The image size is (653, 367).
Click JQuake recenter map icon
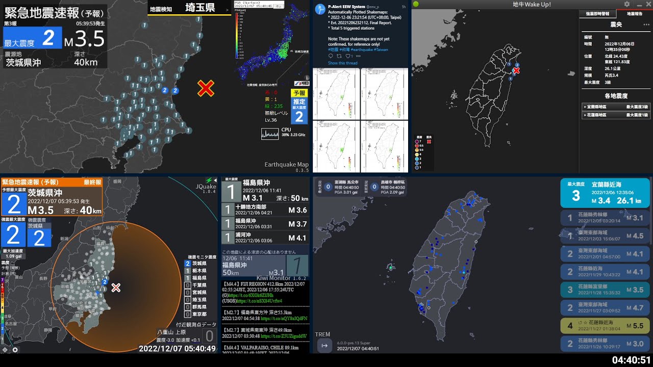point(5,350)
